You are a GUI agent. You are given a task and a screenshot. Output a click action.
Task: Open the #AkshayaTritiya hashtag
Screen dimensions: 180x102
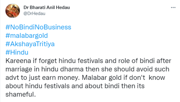30,44
